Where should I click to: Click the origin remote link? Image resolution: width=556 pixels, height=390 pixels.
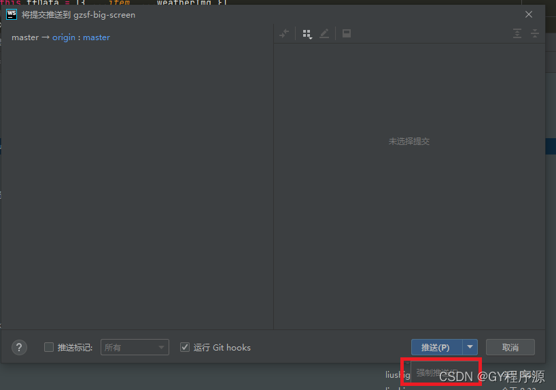64,37
